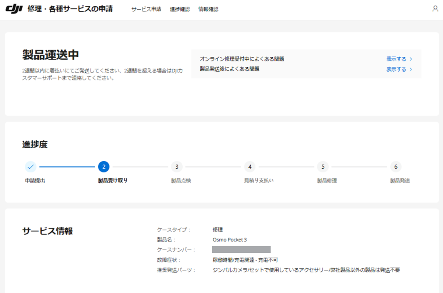Click the checkmark icon for 申請提出 step
Image resolution: width=443 pixels, height=293 pixels.
point(31,167)
